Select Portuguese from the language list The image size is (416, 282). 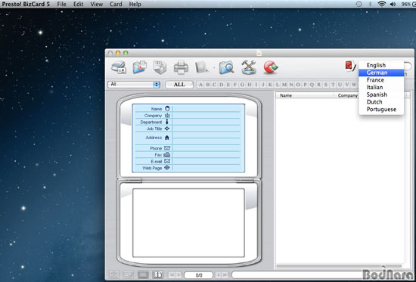click(x=381, y=110)
